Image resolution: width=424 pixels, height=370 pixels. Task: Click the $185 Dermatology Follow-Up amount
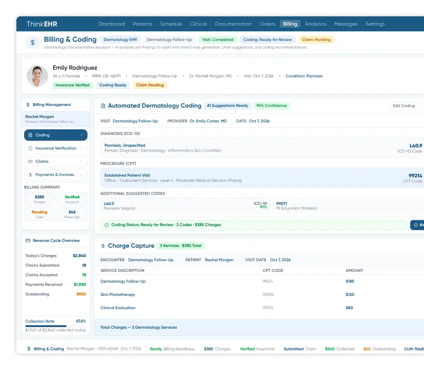click(x=350, y=281)
